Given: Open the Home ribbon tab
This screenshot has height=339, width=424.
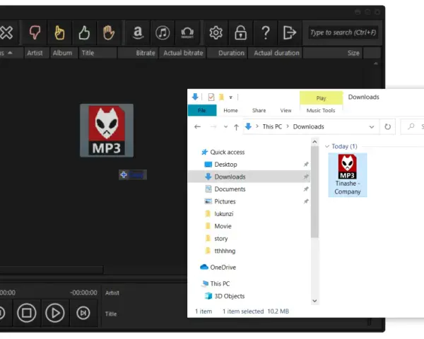Looking at the screenshot, I should click(230, 110).
